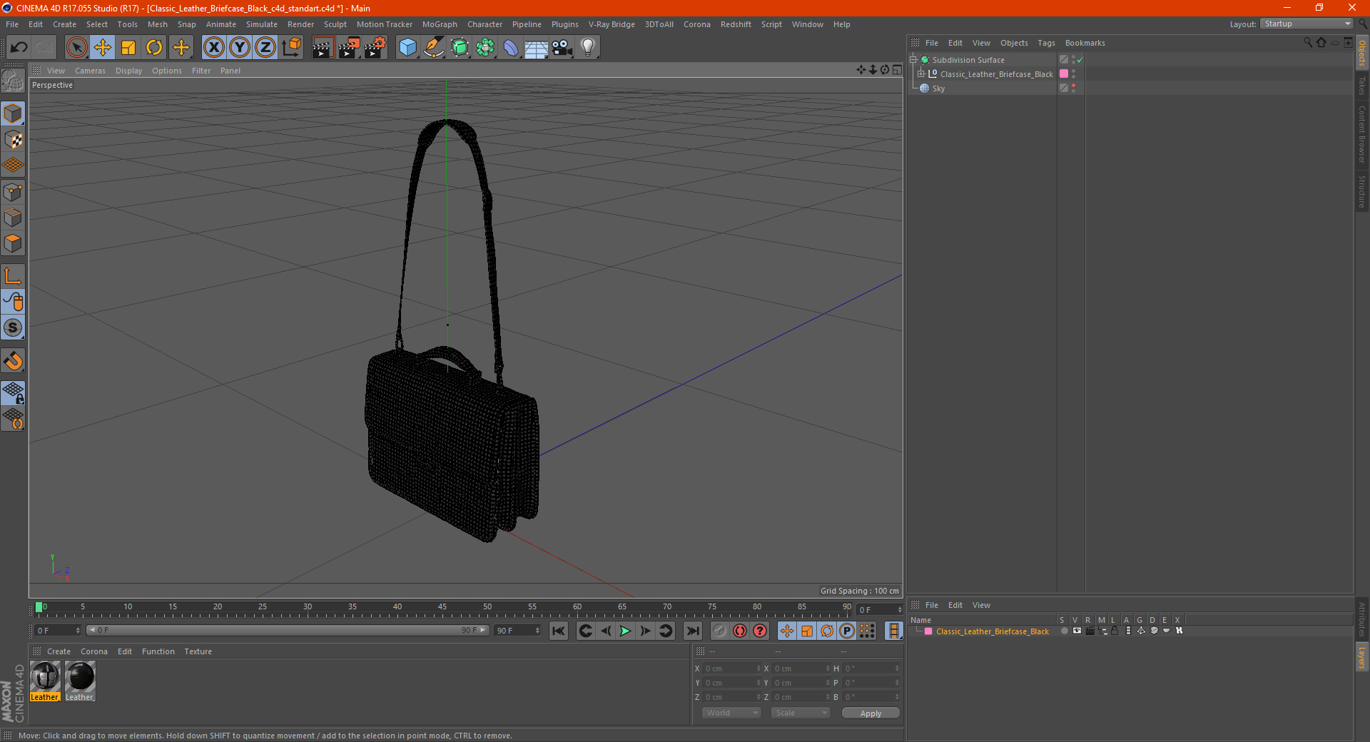Go to start of animation
Screen dimensions: 1370x742
559,631
